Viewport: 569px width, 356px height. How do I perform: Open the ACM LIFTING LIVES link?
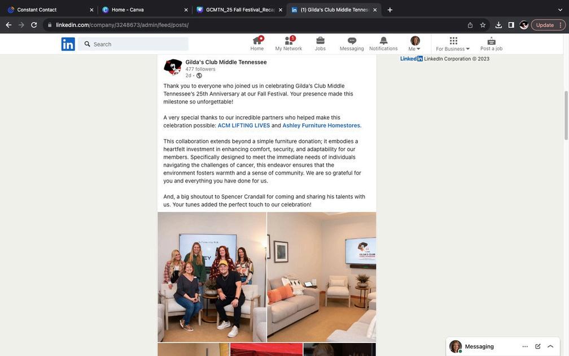click(x=244, y=125)
